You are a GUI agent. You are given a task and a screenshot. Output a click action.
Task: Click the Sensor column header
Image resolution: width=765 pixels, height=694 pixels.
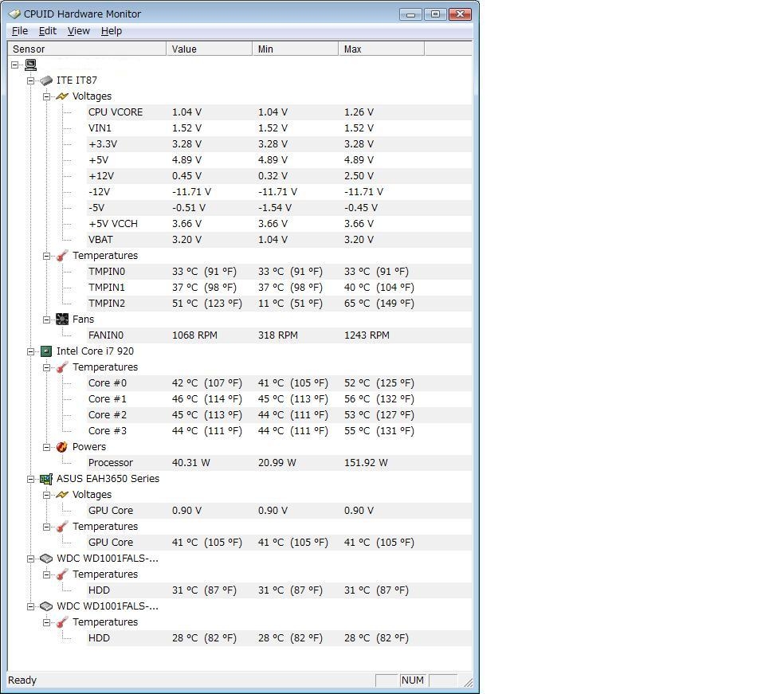tap(87, 49)
